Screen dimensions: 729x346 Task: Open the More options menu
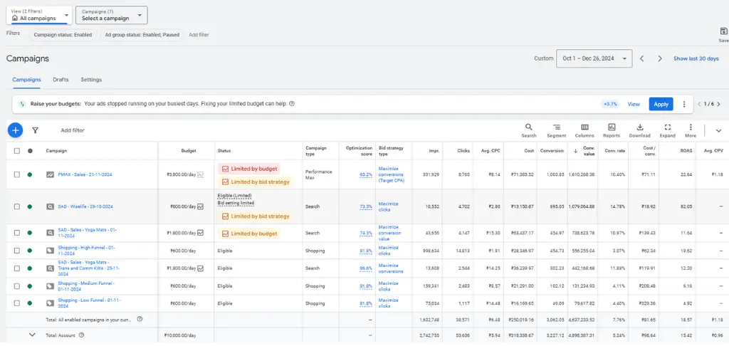tap(691, 131)
